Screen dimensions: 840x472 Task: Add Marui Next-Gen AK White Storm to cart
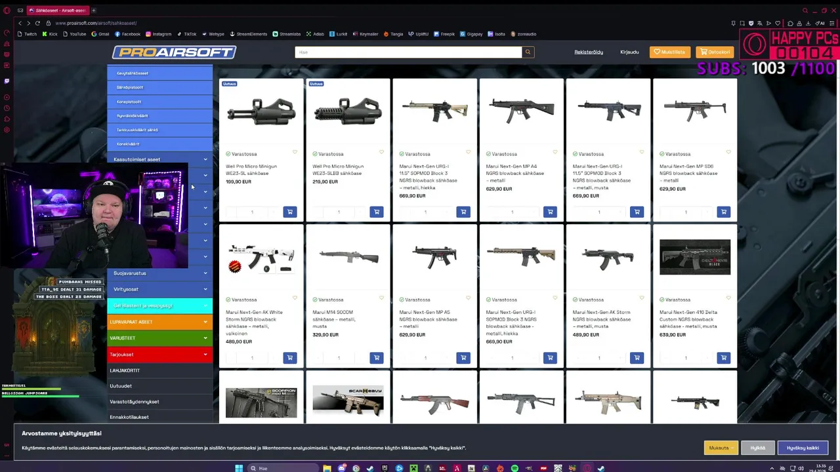coord(289,357)
